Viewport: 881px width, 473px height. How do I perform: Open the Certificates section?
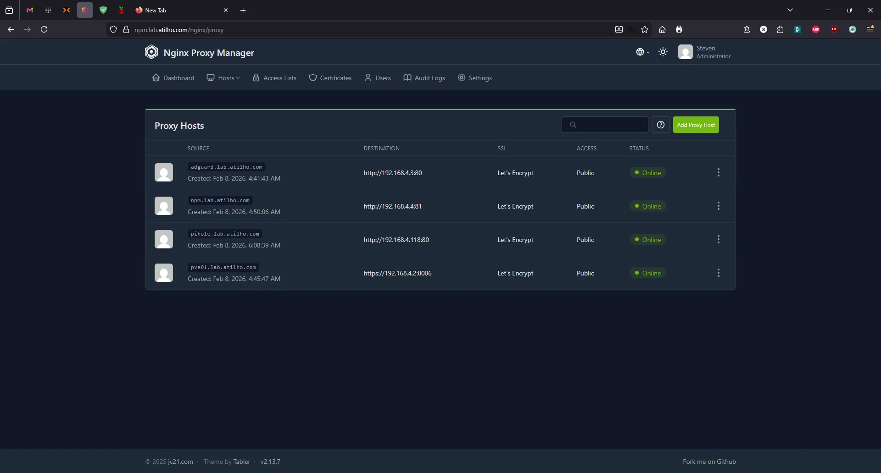(x=330, y=78)
